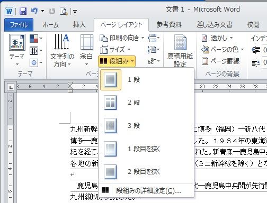Image resolution: width=267 pixels, height=203 pixels.
Task: Open the ファイル tab
Action: tap(19, 25)
